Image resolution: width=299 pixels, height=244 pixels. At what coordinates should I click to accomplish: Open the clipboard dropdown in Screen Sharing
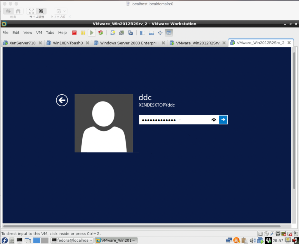[x=61, y=11]
